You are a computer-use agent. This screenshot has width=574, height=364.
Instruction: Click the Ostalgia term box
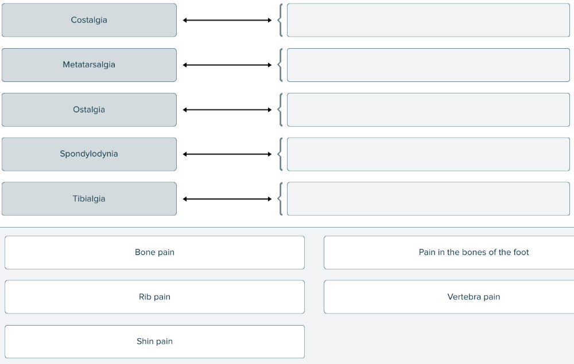(x=89, y=109)
